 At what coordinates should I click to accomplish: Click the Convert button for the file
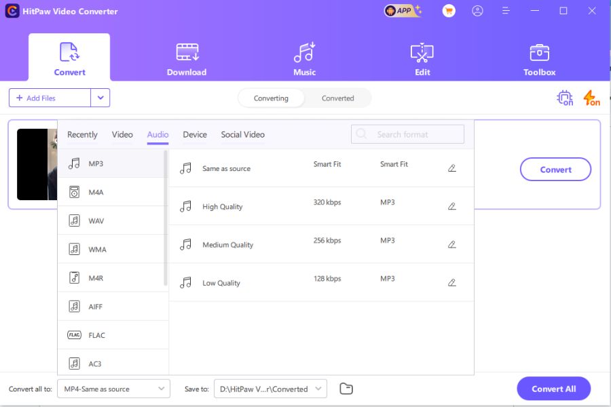tap(555, 170)
